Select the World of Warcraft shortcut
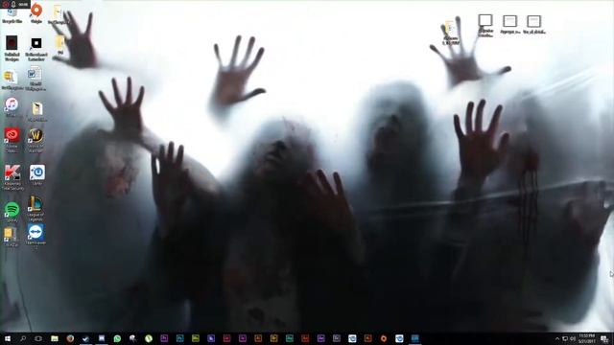This screenshot has height=345, width=614. tap(35, 140)
